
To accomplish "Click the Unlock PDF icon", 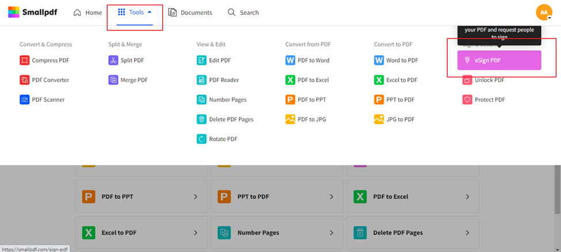I will click(467, 80).
